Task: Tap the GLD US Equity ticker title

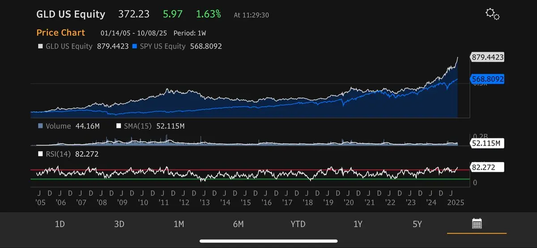Action: tap(71, 14)
